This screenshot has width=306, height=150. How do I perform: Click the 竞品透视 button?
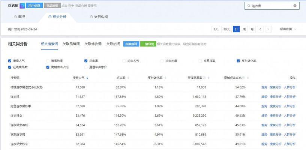52,6
